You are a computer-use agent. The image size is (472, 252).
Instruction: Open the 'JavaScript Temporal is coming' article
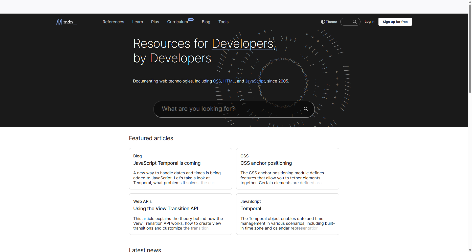167,163
